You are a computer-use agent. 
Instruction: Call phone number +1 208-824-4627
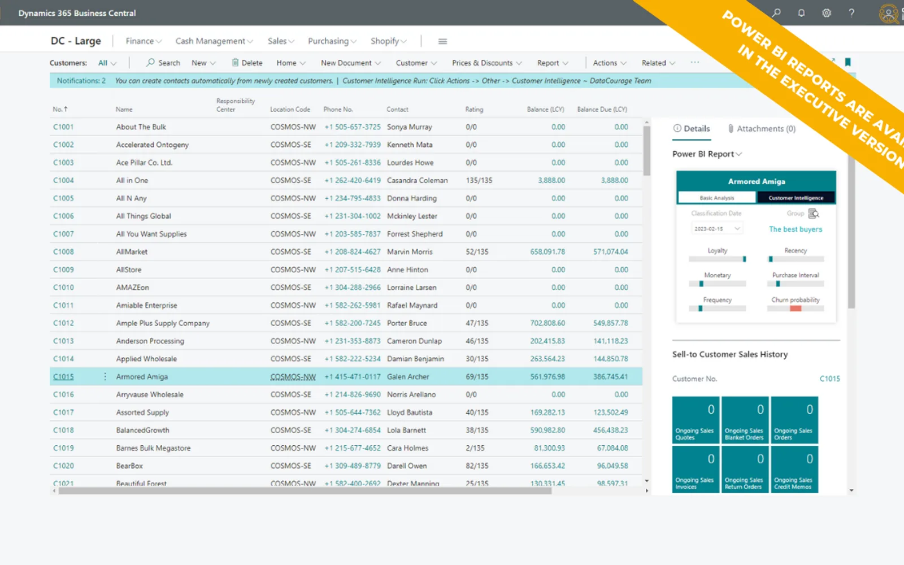[x=353, y=251]
